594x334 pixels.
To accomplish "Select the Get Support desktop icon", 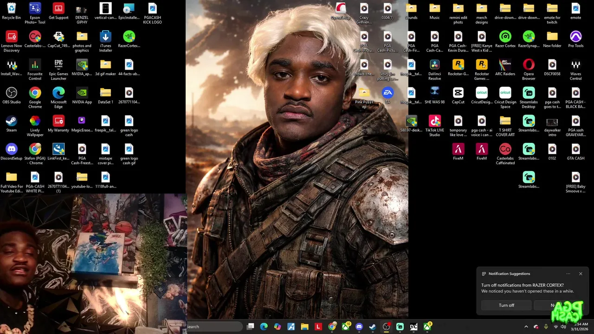I will point(58,12).
